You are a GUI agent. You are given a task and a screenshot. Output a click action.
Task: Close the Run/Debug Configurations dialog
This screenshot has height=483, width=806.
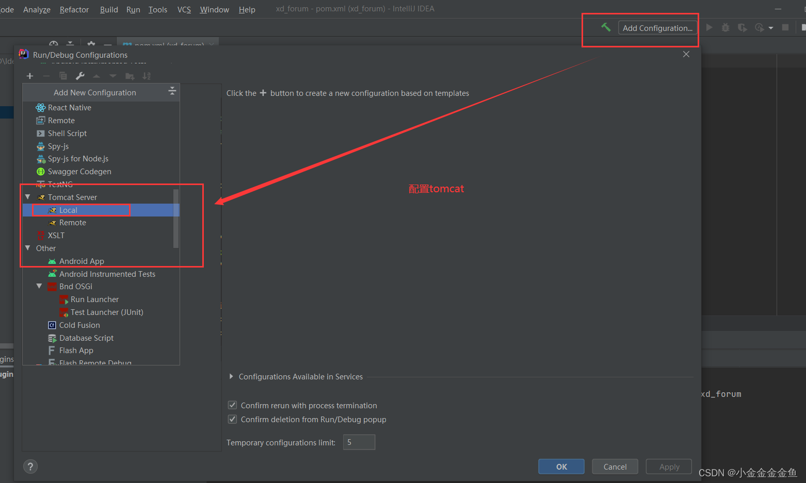686,54
